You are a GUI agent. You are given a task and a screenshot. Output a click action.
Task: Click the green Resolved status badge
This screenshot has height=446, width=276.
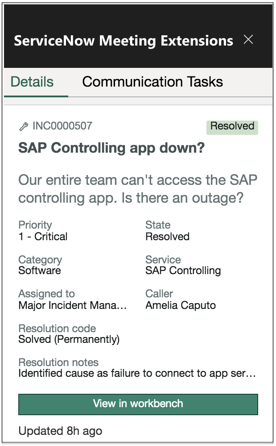coord(232,127)
